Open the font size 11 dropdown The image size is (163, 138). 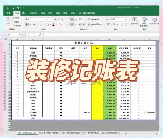pos(55,19)
